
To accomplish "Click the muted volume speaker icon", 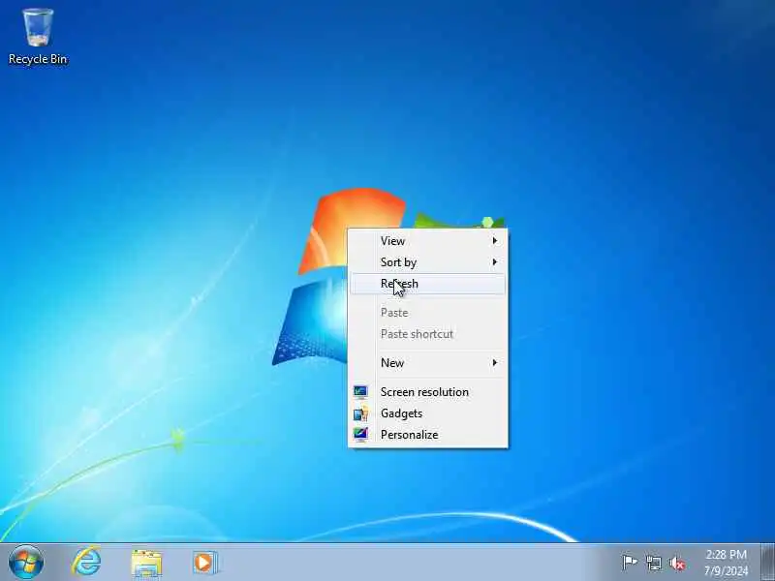I will (677, 563).
